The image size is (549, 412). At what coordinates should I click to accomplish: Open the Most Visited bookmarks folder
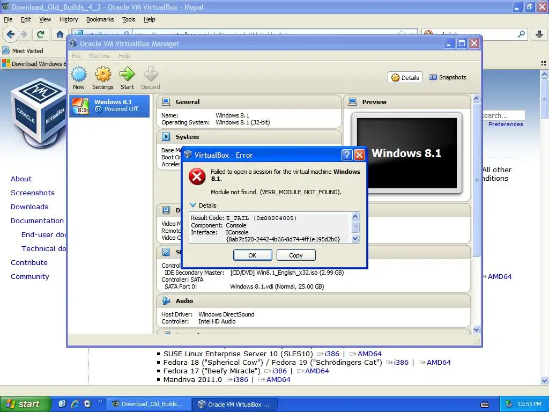[x=23, y=51]
